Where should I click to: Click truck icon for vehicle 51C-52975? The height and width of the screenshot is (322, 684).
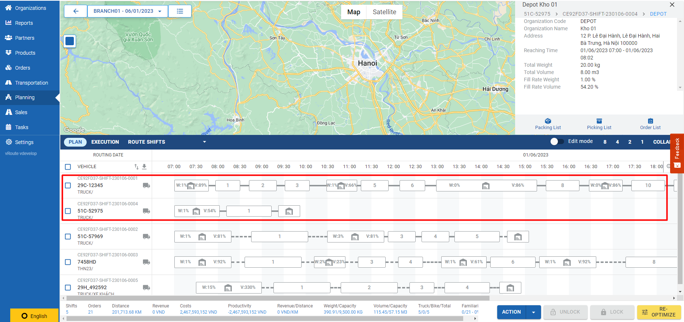point(146,211)
